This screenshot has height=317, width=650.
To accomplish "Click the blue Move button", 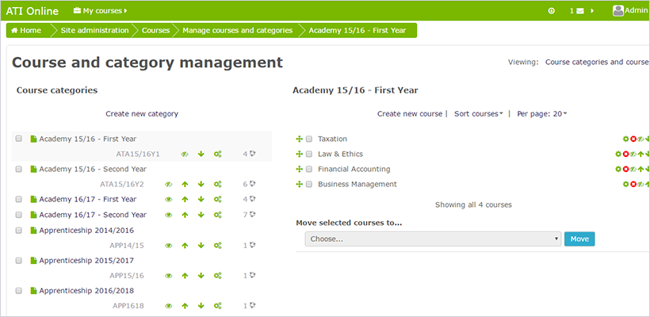I will point(579,239).
